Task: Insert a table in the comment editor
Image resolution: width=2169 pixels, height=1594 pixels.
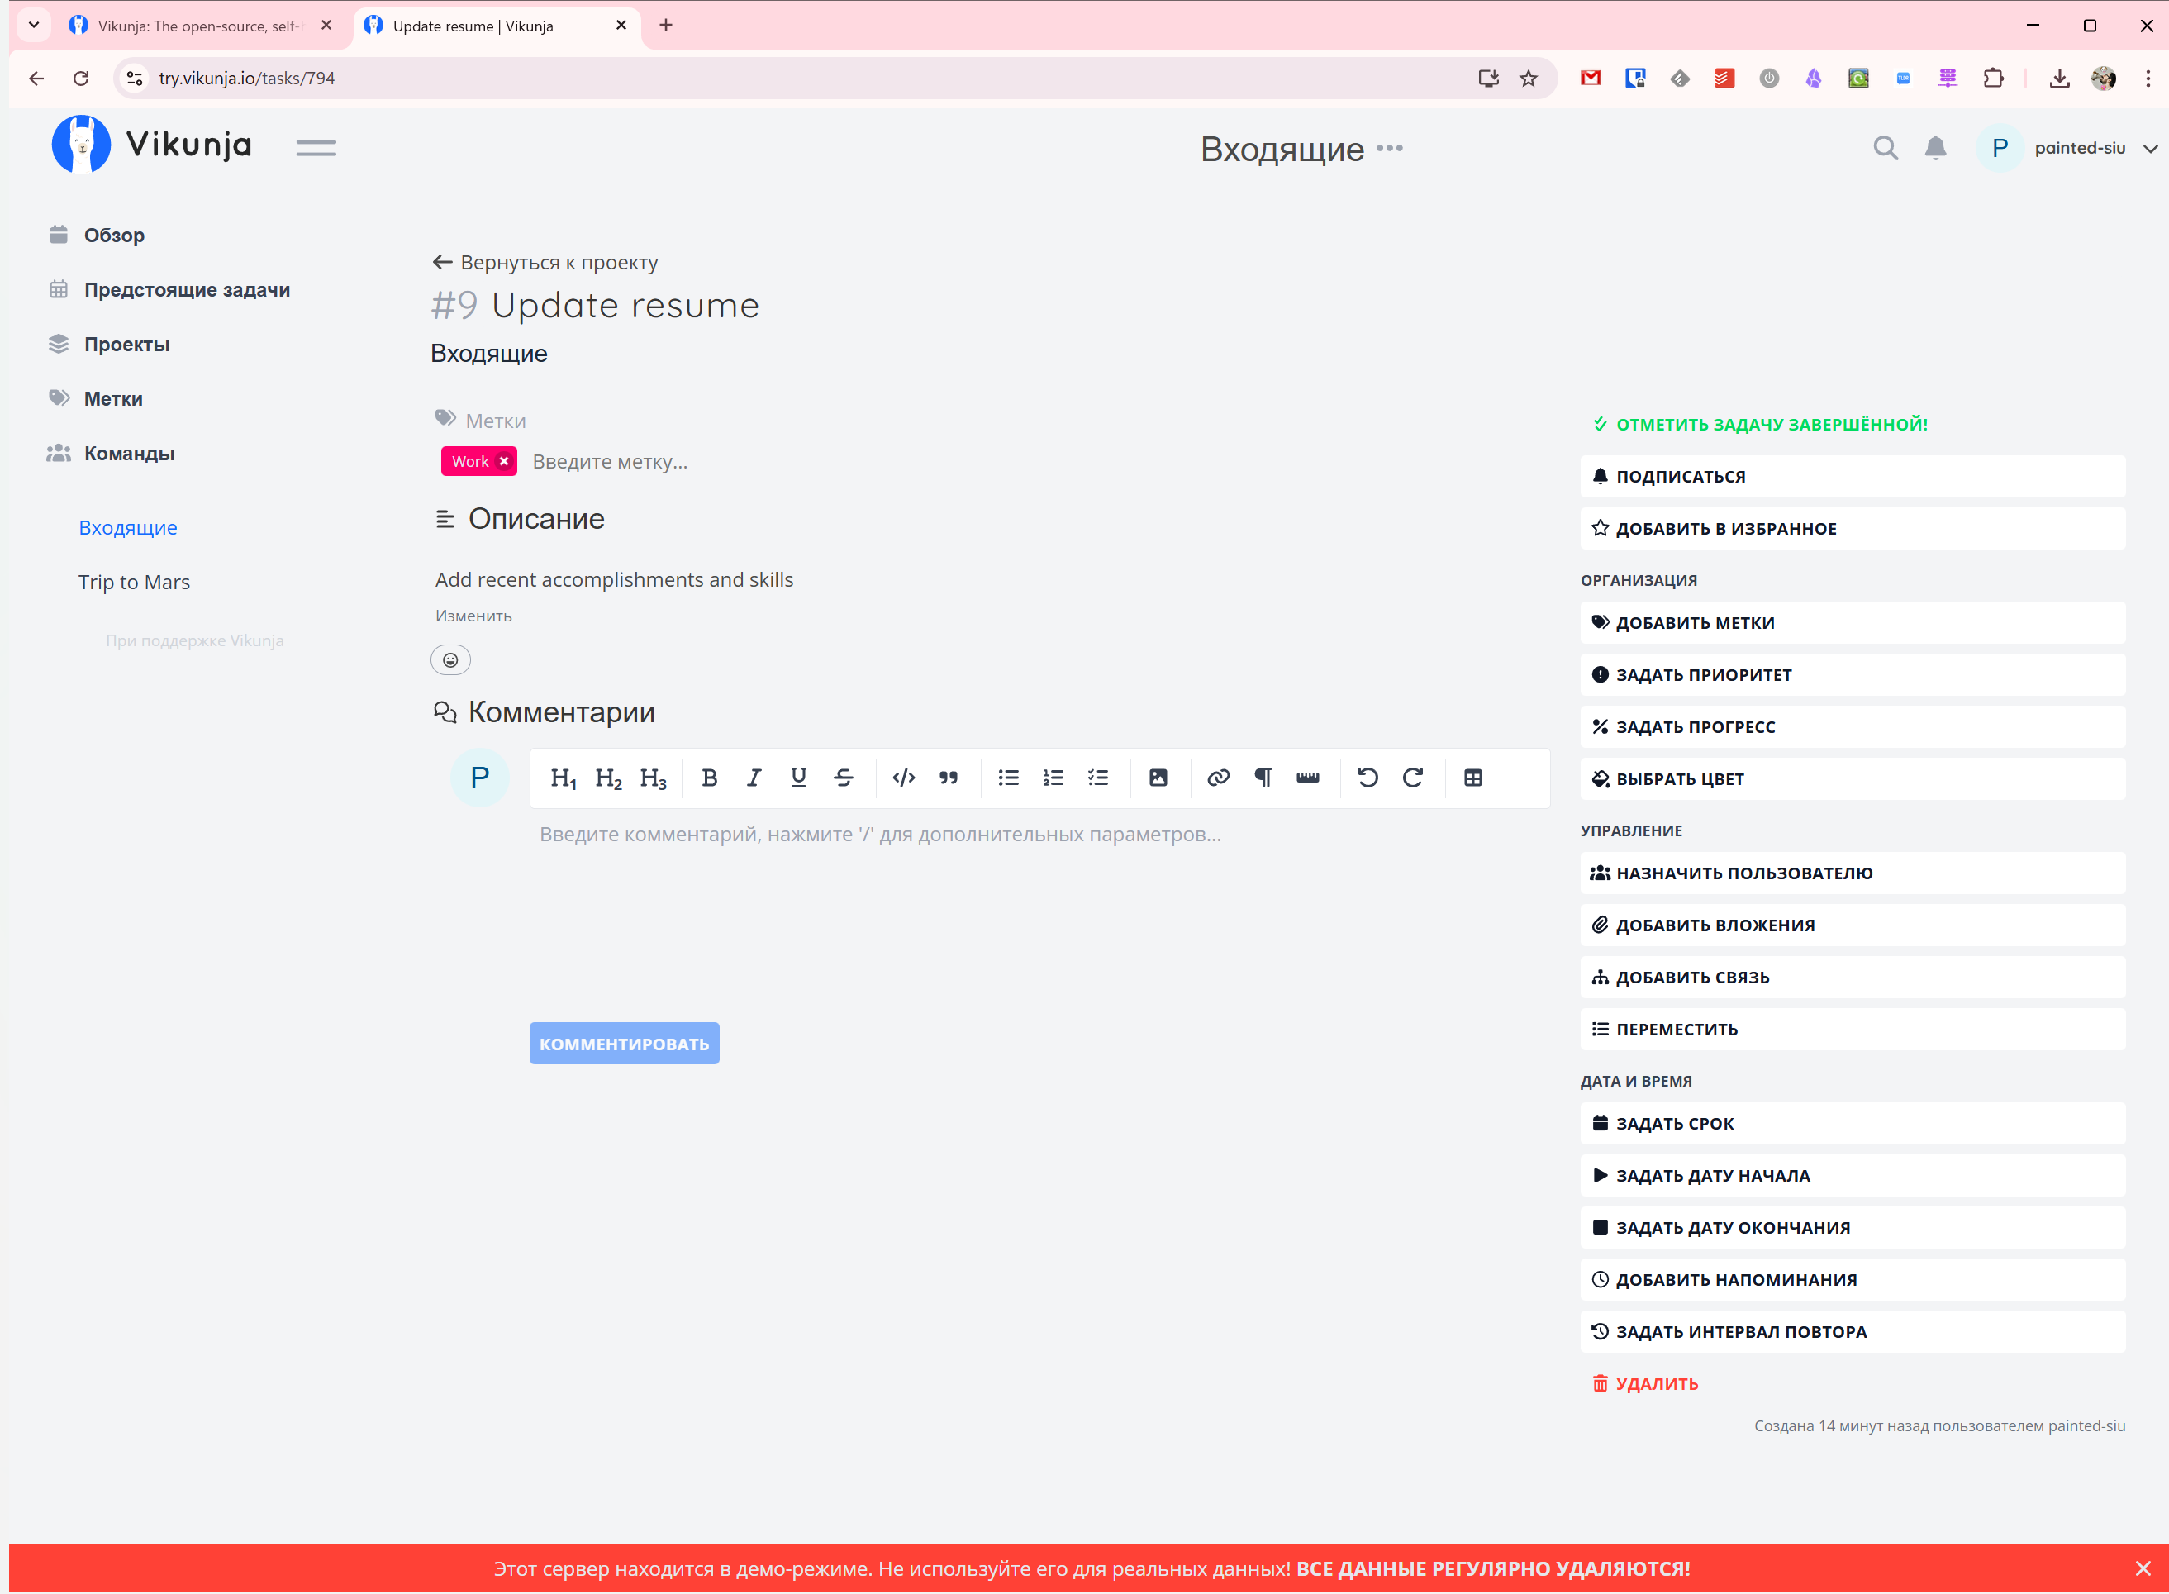Action: (x=1472, y=778)
